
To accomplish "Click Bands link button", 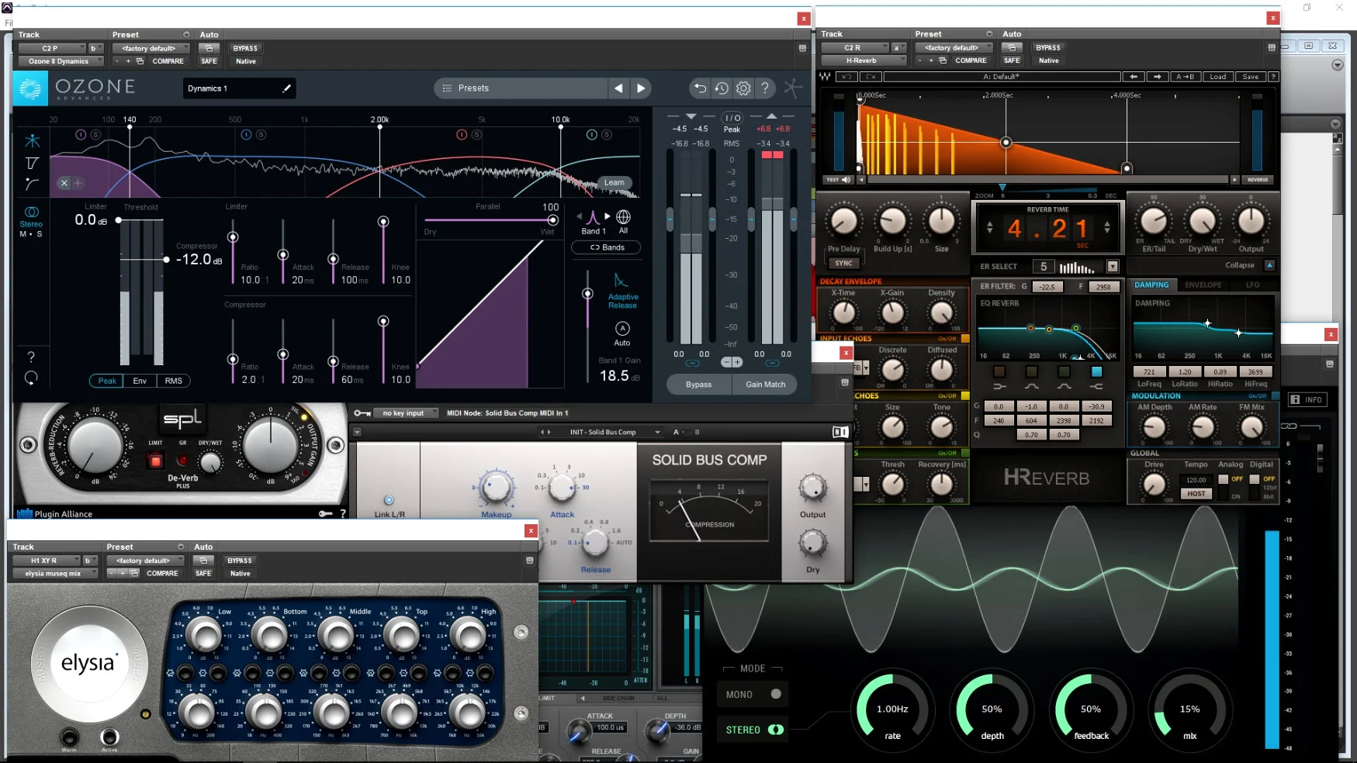I will (x=607, y=247).
